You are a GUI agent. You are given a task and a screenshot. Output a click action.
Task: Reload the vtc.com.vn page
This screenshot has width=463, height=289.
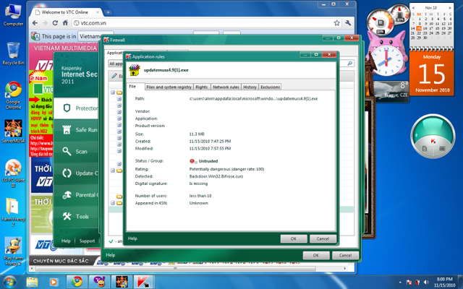[x=55, y=23]
